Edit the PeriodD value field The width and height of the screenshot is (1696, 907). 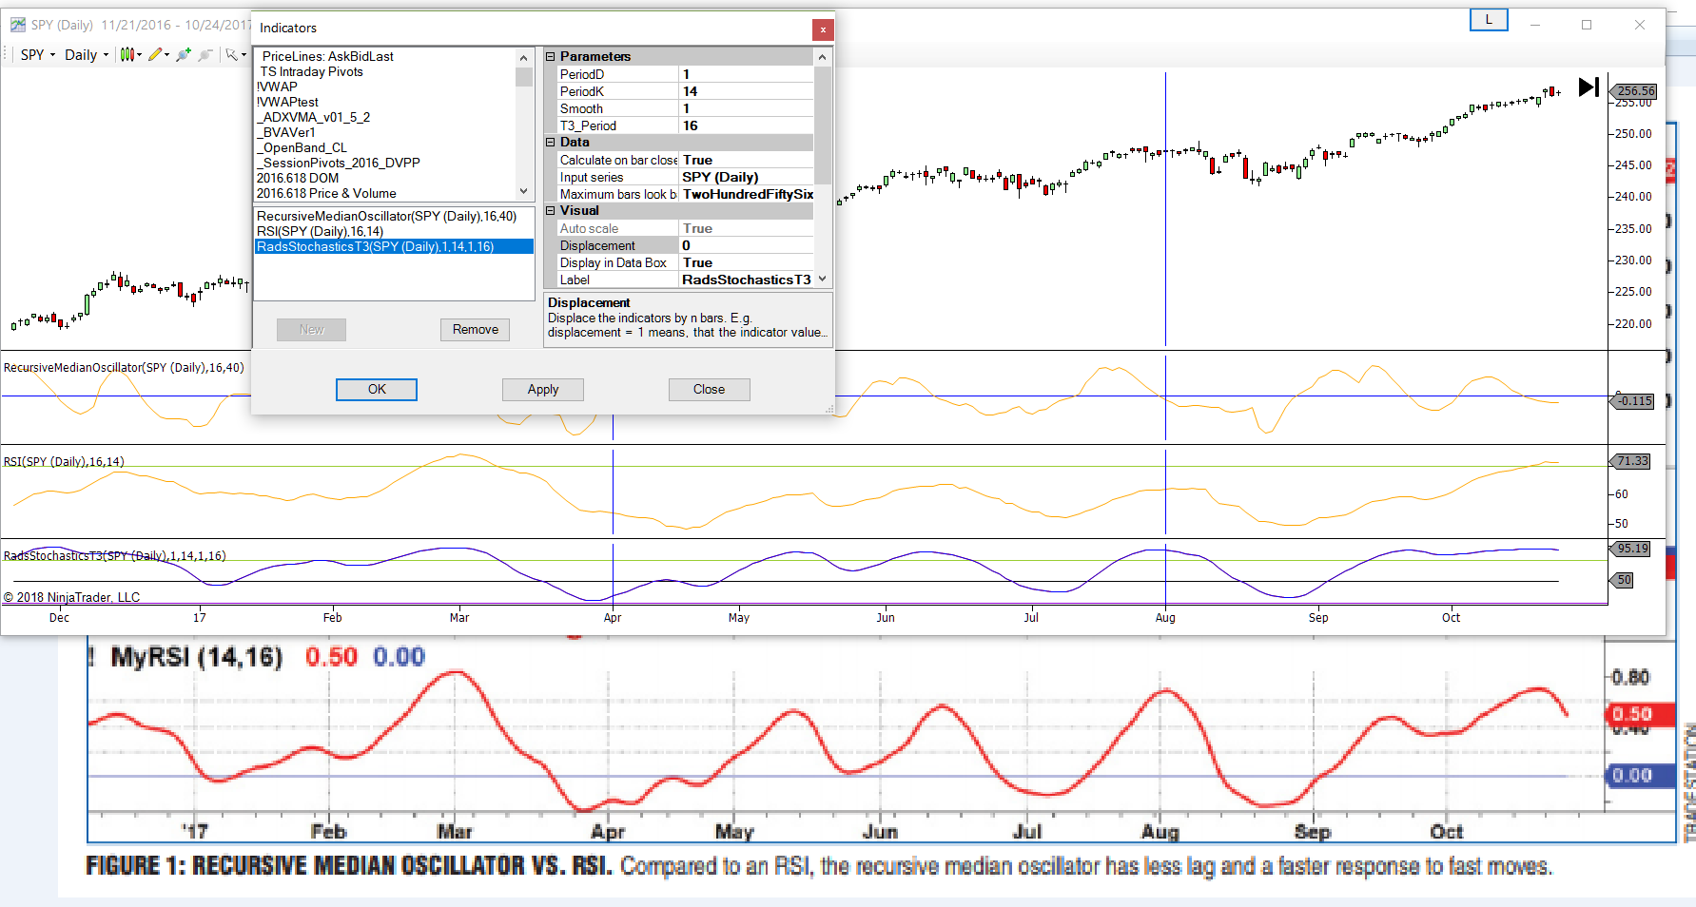tap(747, 74)
